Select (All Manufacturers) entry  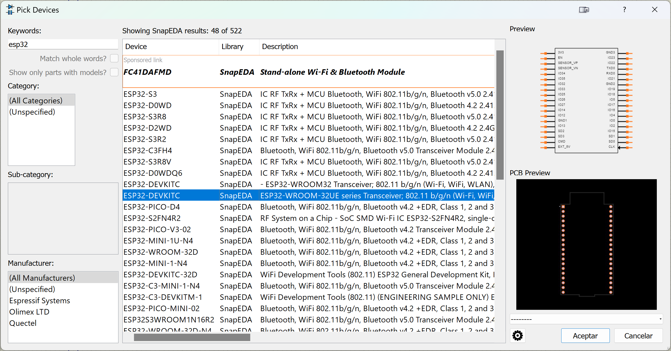click(x=63, y=278)
